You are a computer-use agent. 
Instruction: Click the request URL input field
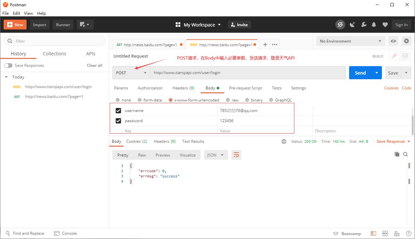tap(248, 73)
